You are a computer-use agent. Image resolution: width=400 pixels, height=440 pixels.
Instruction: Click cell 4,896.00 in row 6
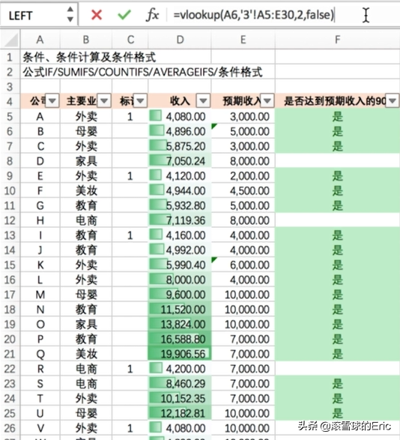[x=180, y=131]
